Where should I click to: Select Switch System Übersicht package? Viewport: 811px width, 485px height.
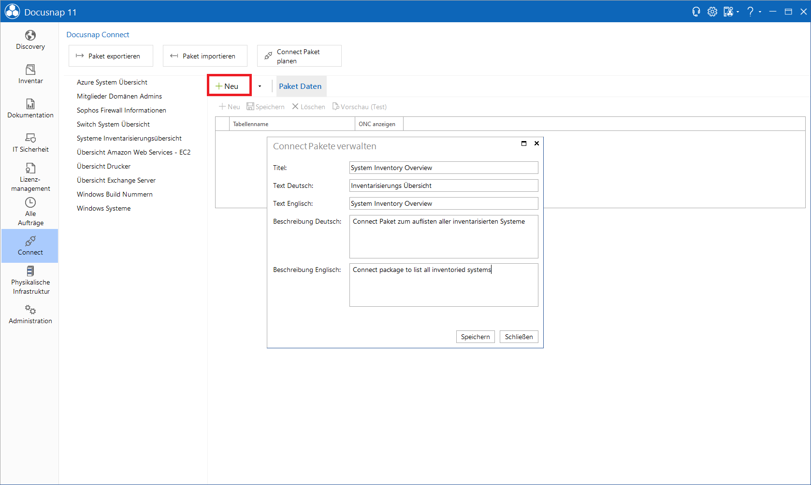pos(113,124)
